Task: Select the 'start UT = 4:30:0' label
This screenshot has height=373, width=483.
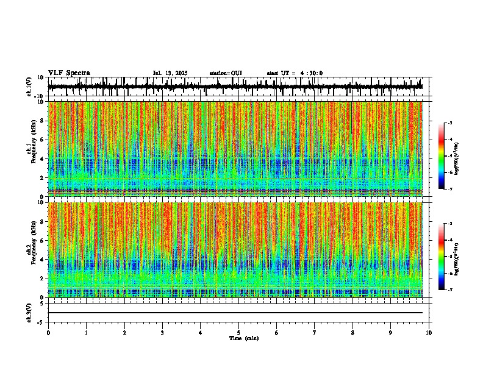Action: pos(295,73)
